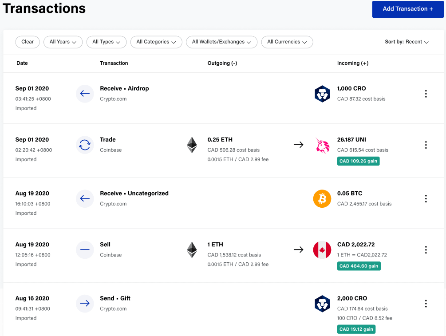Open the All Years dropdown
Viewport: 446px width, 336px height.
(63, 42)
